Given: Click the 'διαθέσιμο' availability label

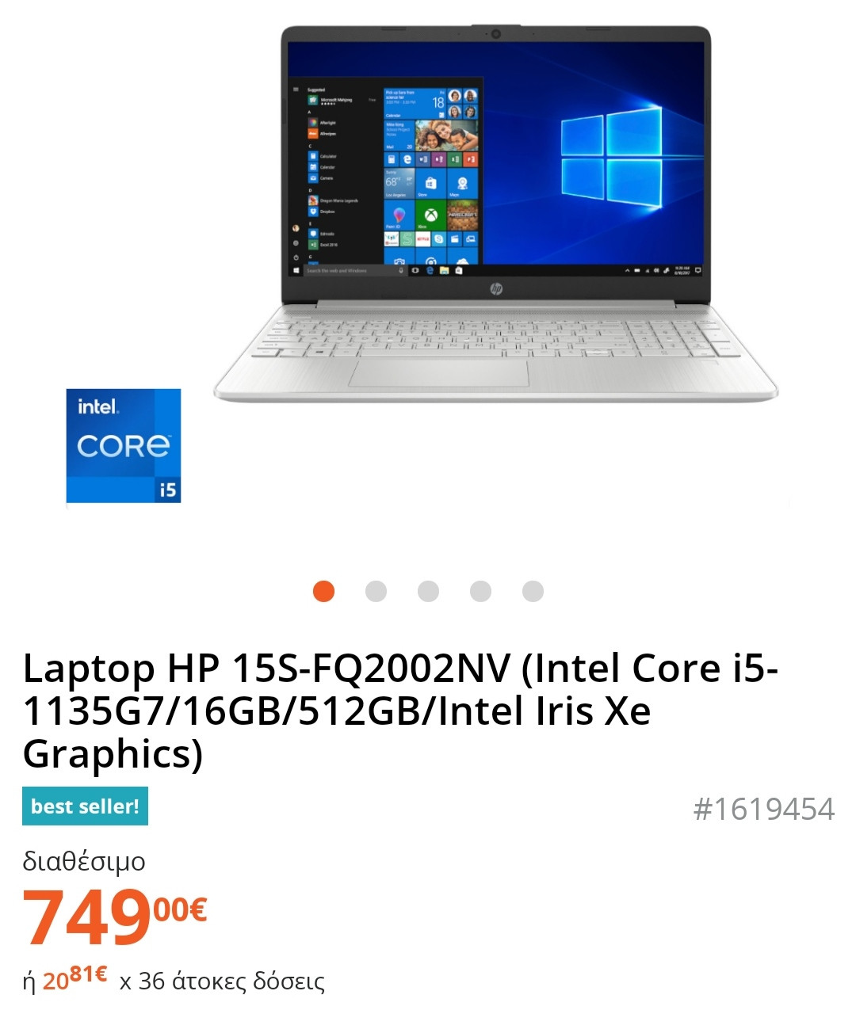Looking at the screenshot, I should [x=84, y=861].
